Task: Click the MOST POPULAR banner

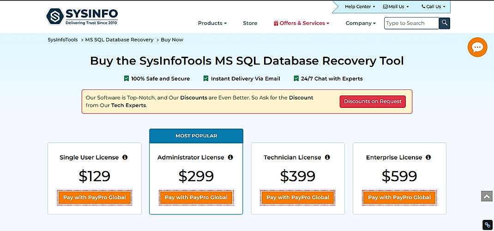Action: tap(196, 136)
